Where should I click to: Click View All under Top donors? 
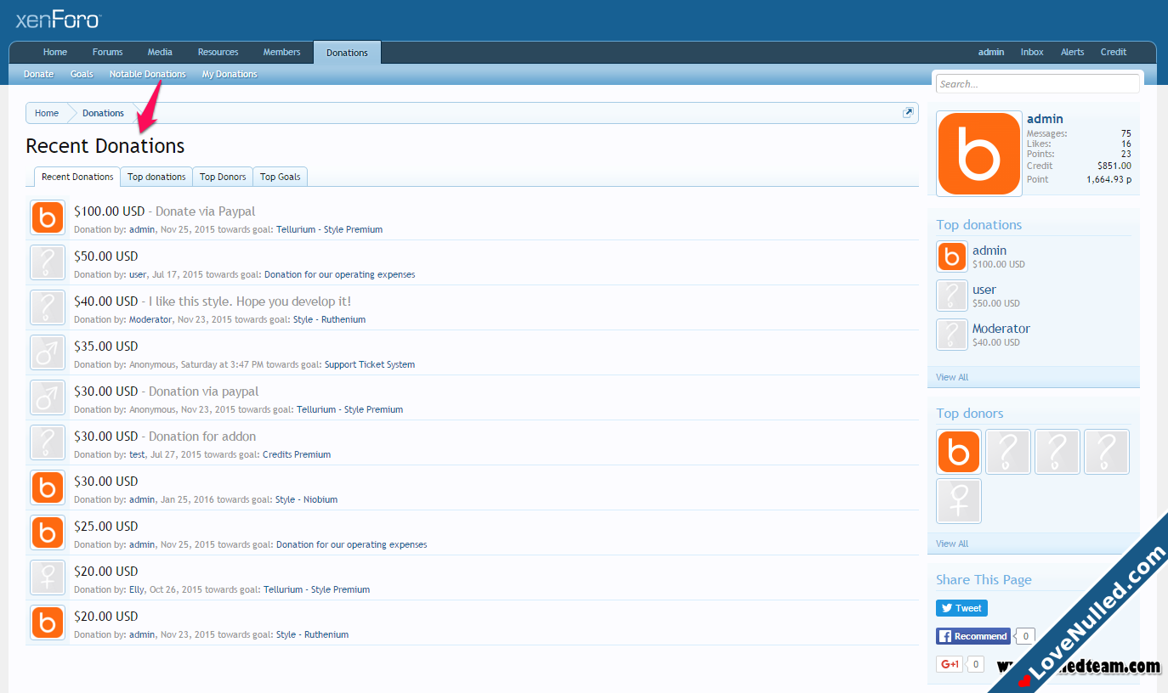952,544
